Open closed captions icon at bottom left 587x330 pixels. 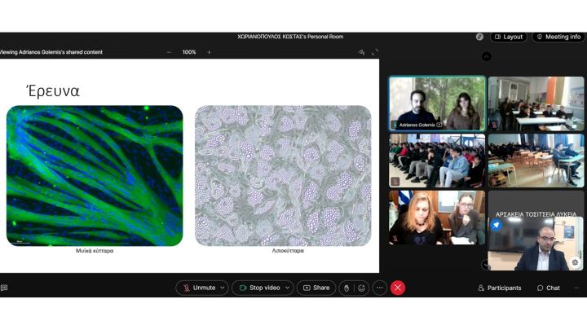[4, 288]
